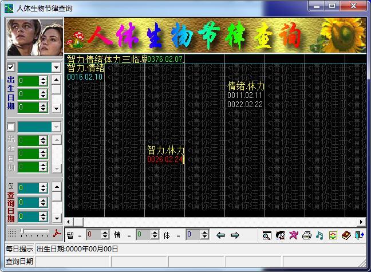Click the 每日提示 label button
The width and height of the screenshot is (371, 272).
19,249
